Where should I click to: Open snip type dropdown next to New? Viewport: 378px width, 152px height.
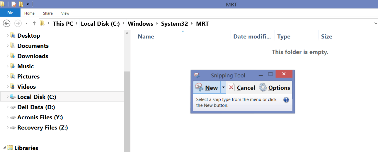pos(223,88)
